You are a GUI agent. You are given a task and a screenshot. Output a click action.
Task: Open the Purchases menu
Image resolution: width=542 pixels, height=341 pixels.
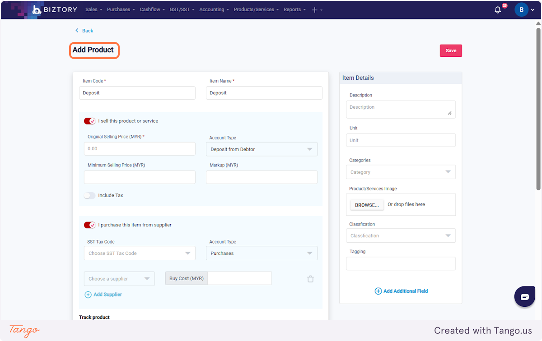pyautogui.click(x=121, y=9)
